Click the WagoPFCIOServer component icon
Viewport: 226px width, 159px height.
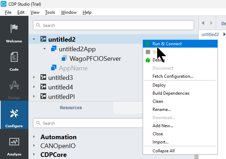click(64, 58)
